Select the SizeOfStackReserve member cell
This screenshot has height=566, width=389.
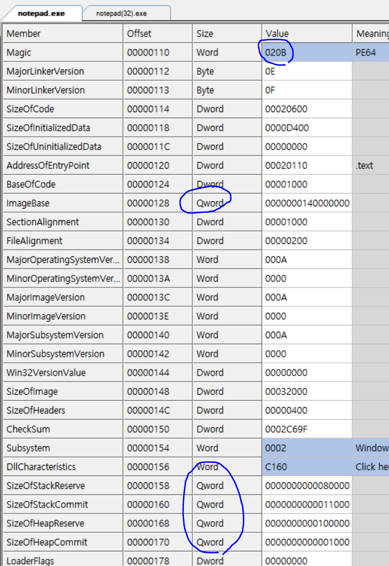coord(63,485)
